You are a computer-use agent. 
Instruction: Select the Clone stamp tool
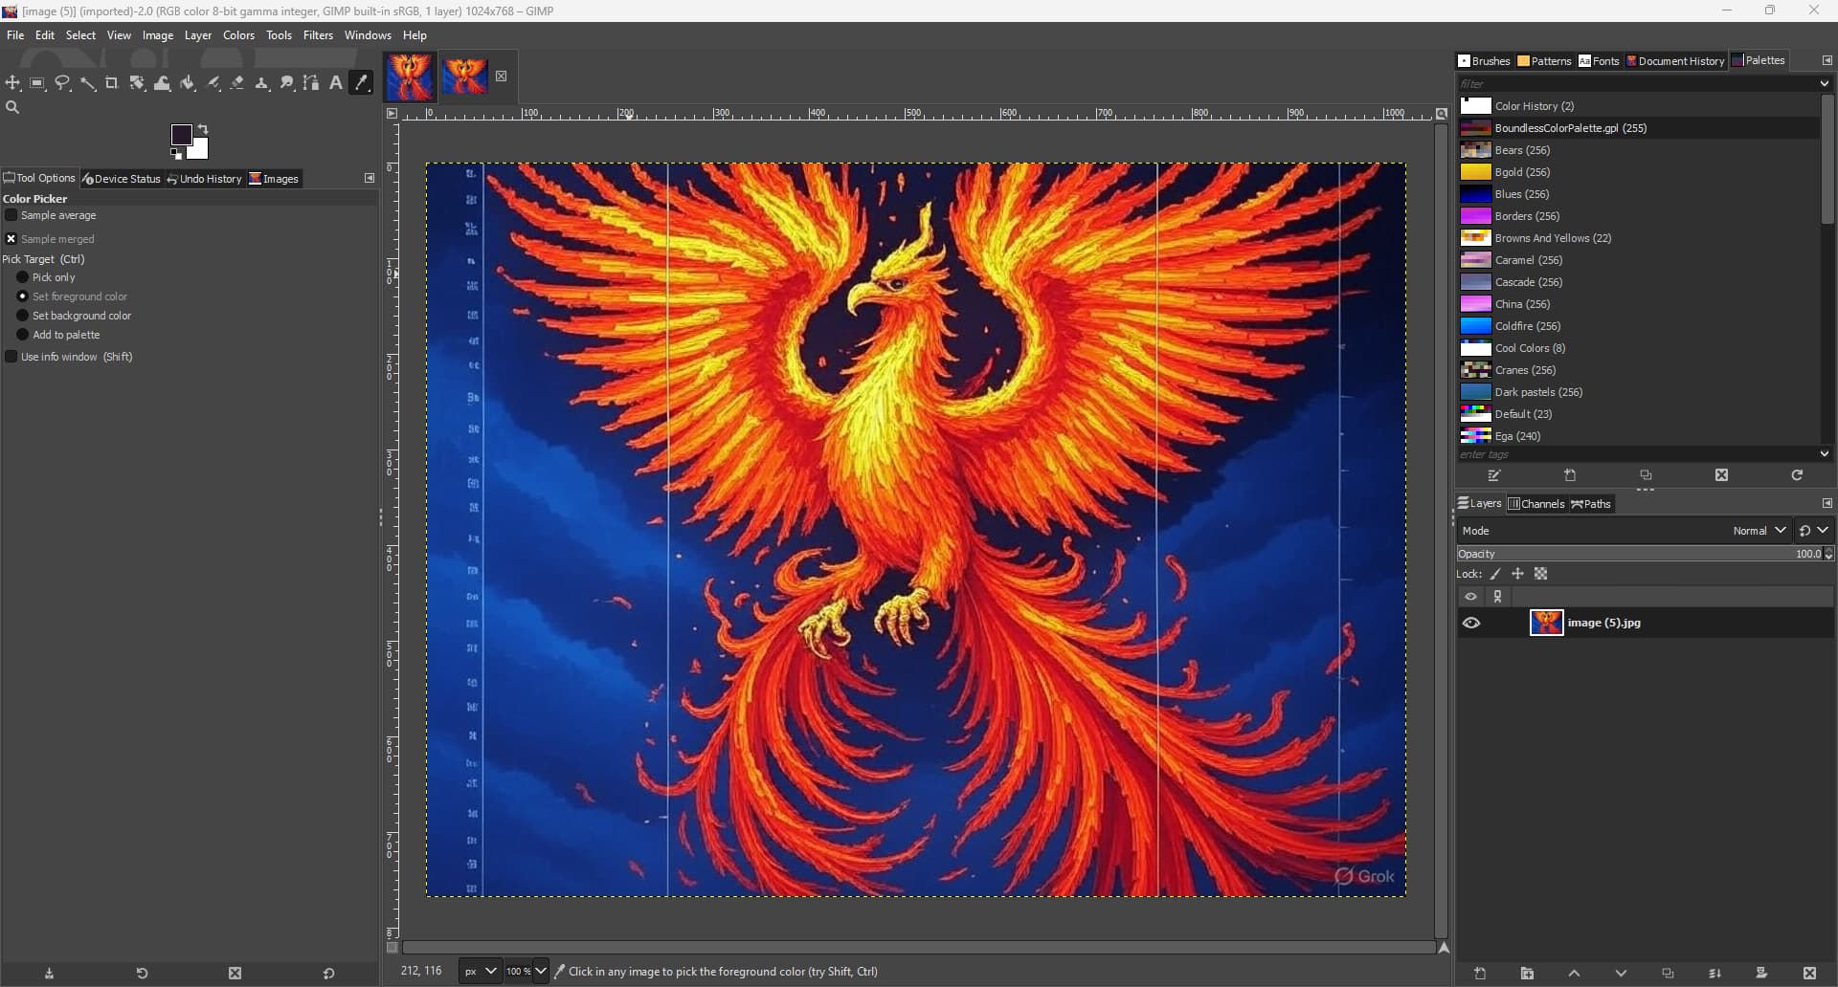coord(262,83)
